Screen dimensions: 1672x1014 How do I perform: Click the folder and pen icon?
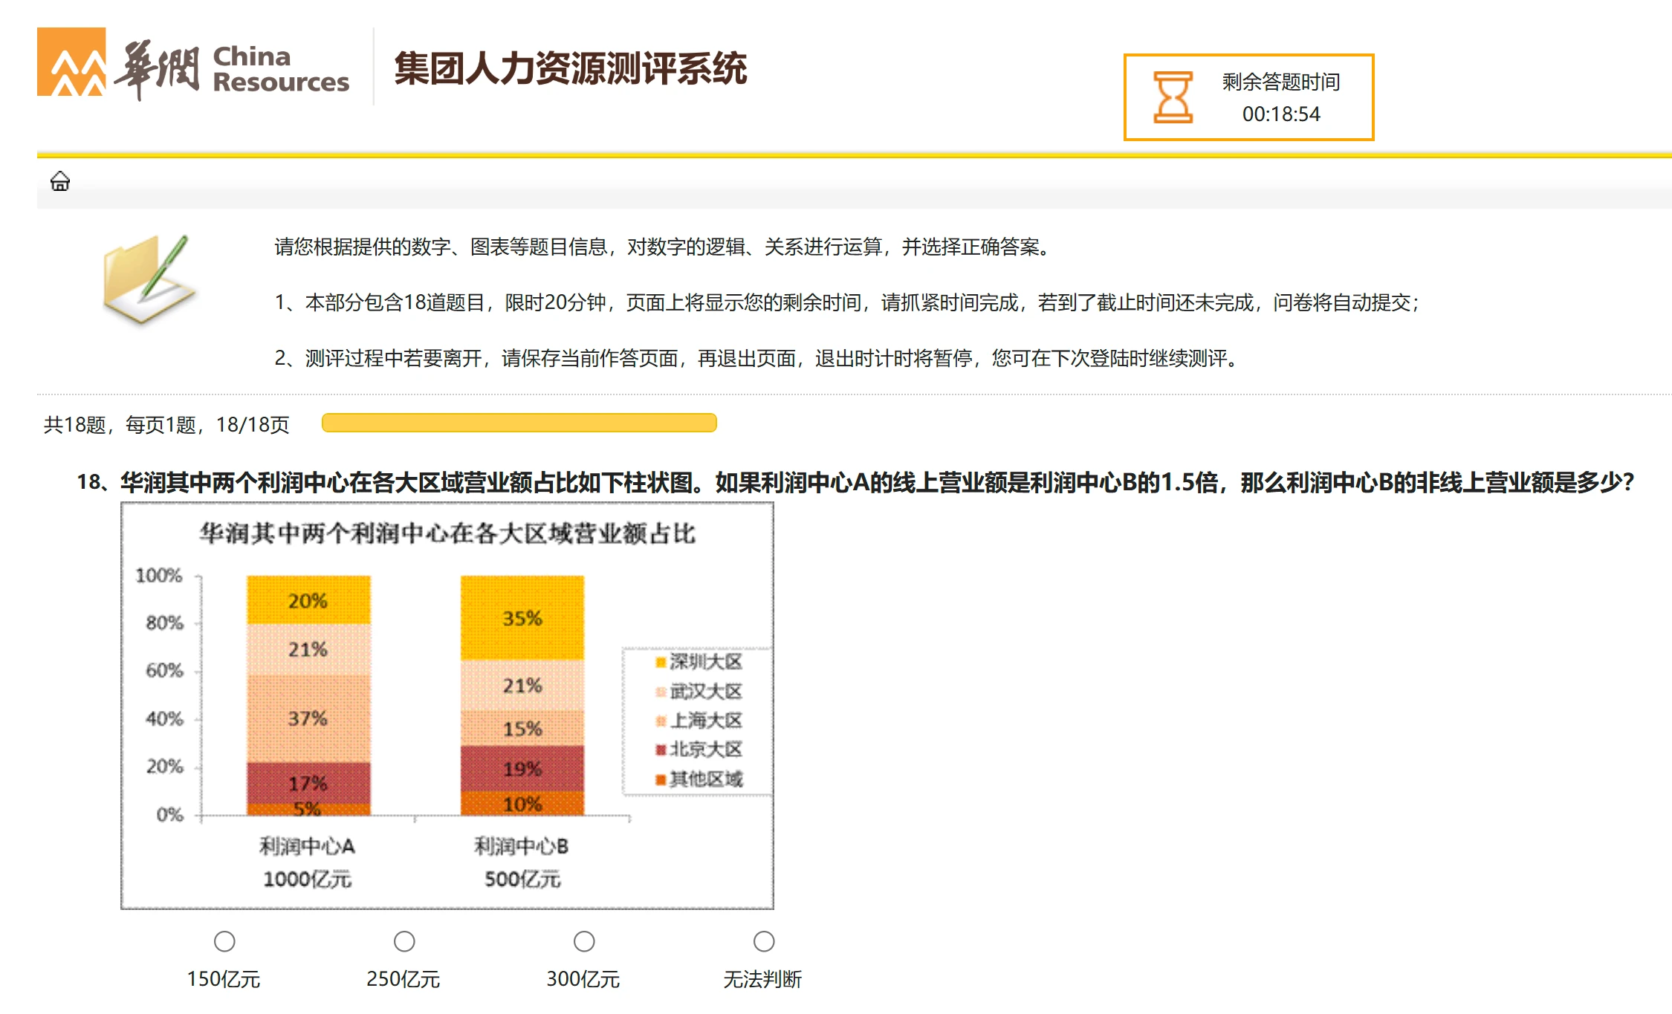[x=149, y=279]
